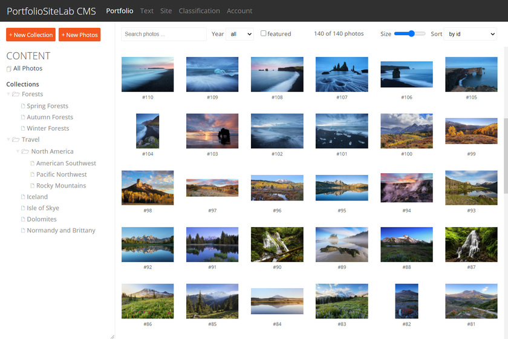Click the page icon beside Spring Forests
This screenshot has width=508, height=339.
(23, 107)
